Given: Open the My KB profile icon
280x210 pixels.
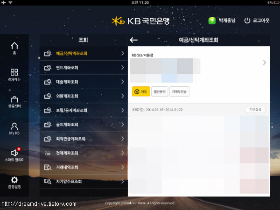Looking at the screenshot, I should coord(14,126).
